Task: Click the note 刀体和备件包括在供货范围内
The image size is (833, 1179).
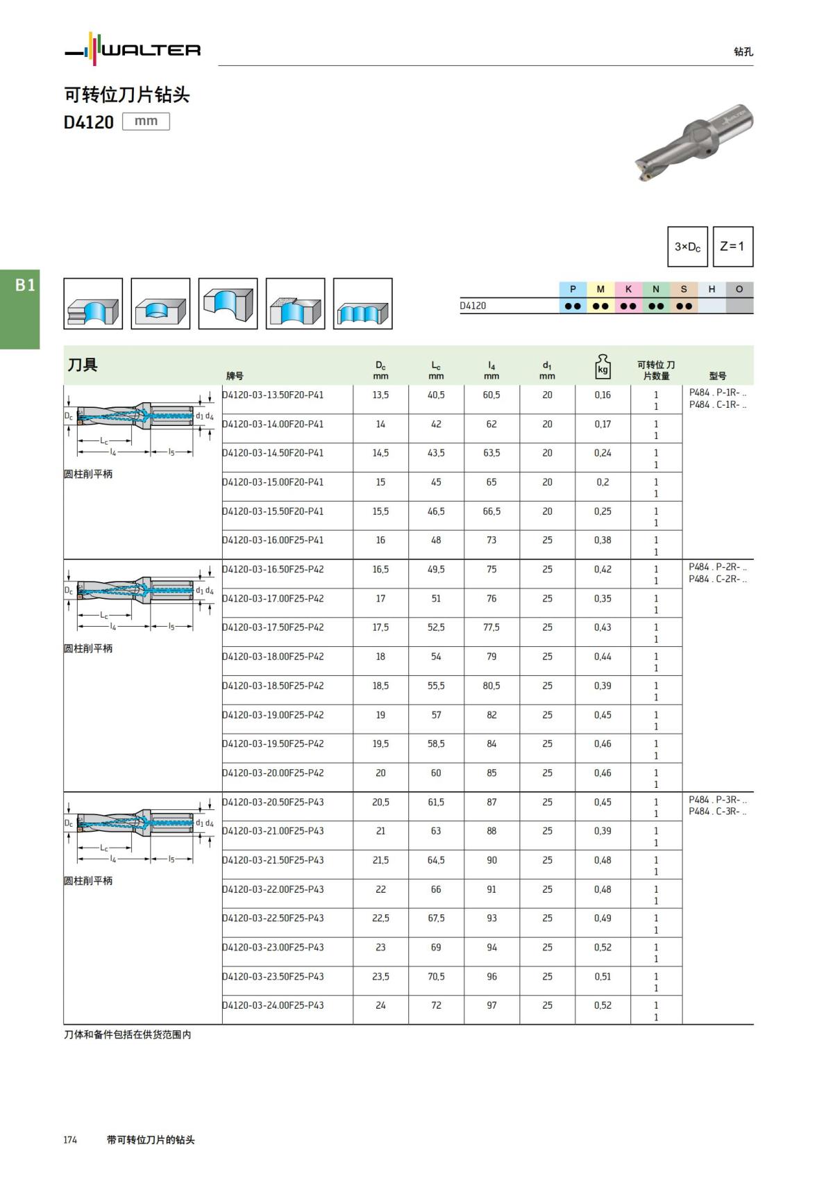Action: click(x=128, y=1034)
